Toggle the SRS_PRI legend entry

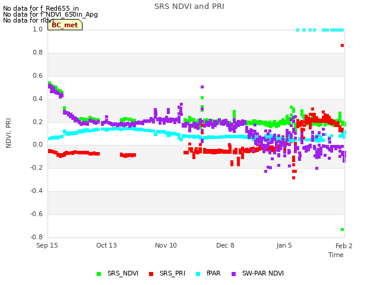tap(167, 274)
